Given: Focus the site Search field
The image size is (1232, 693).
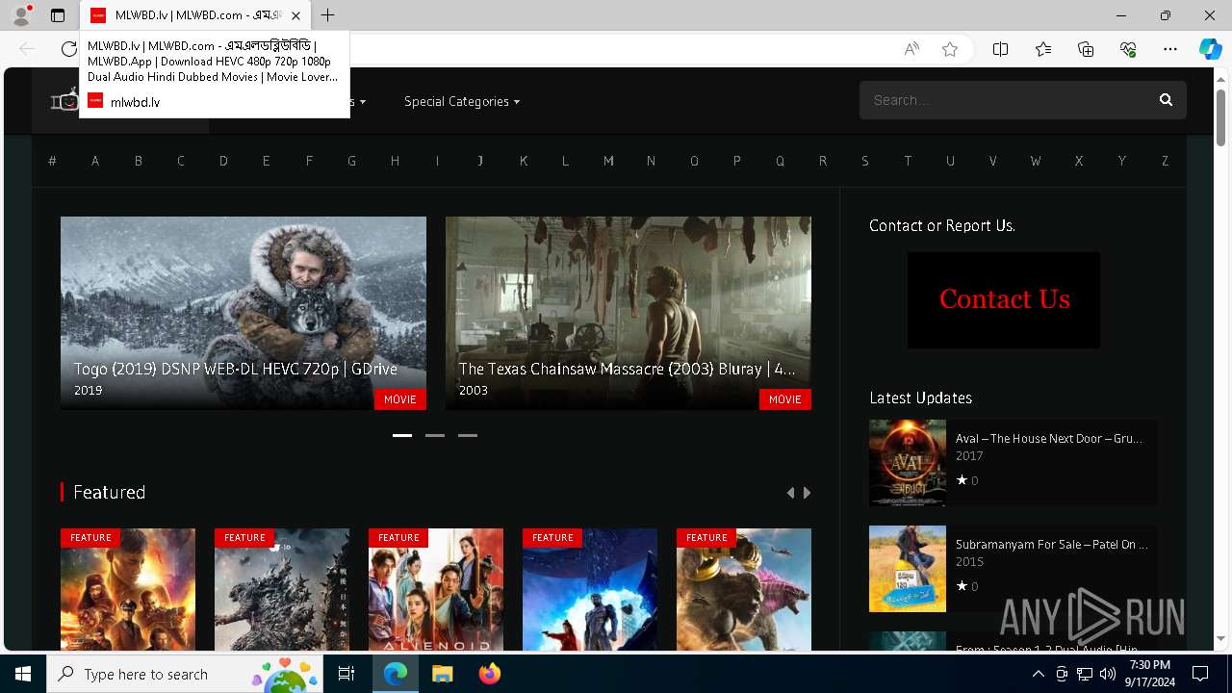Looking at the screenshot, I should (1022, 100).
